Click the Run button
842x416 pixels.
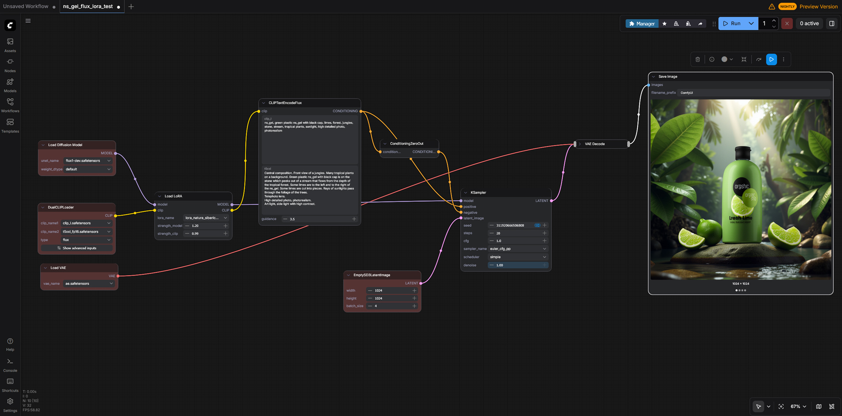point(732,24)
